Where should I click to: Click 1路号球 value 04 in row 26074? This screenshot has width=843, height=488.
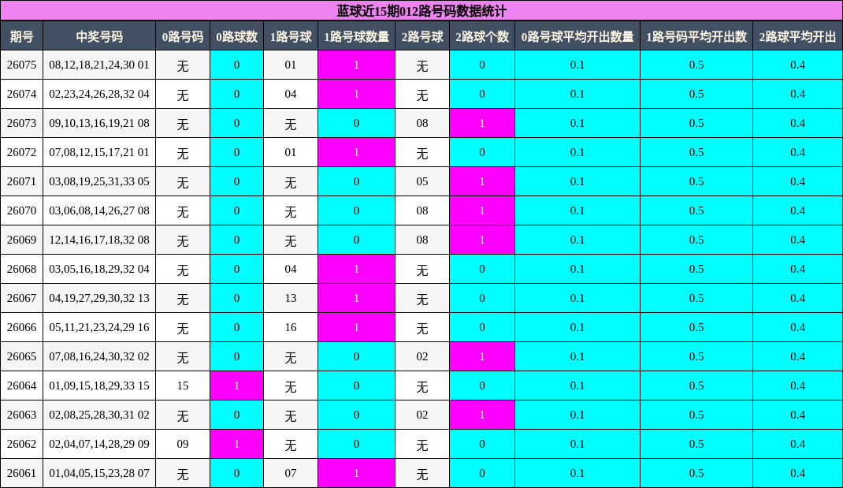point(291,94)
